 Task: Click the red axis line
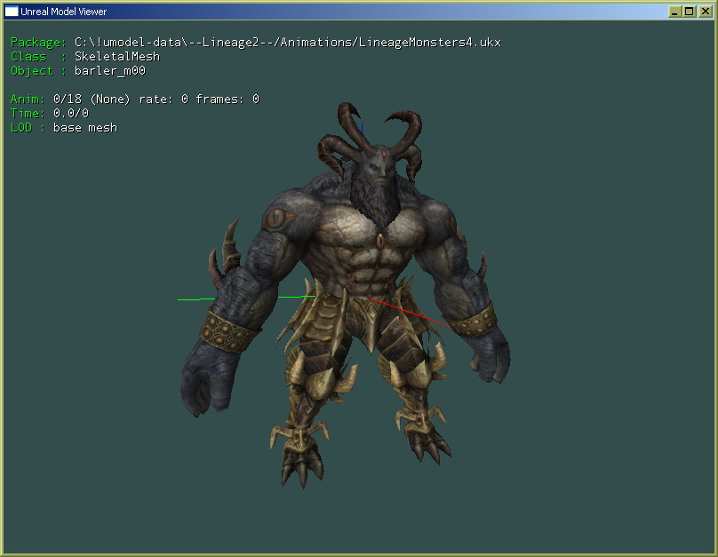(x=410, y=312)
